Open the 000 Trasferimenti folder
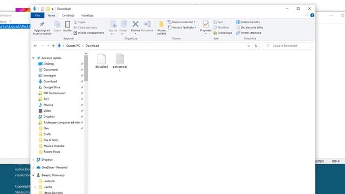The height and width of the screenshot is (194, 345). click(54, 93)
